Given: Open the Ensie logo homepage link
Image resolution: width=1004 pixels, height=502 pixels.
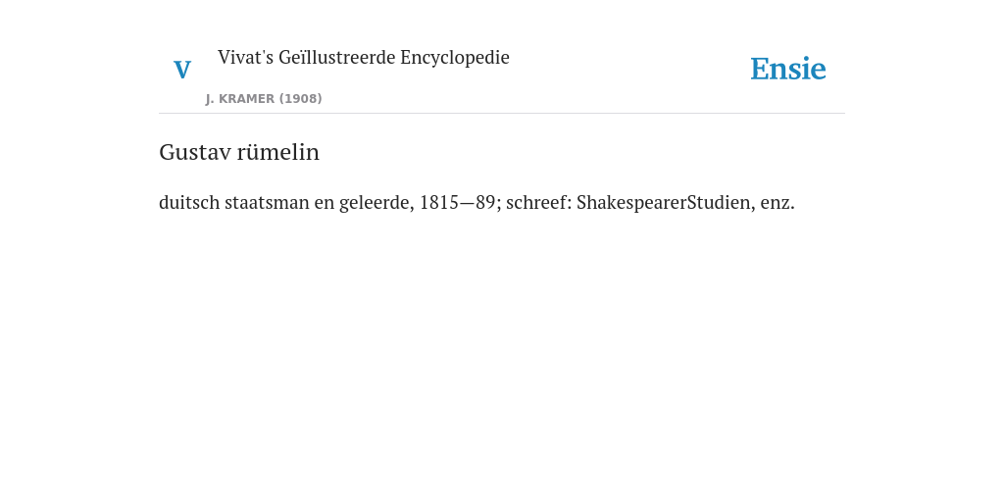Looking at the screenshot, I should (788, 69).
